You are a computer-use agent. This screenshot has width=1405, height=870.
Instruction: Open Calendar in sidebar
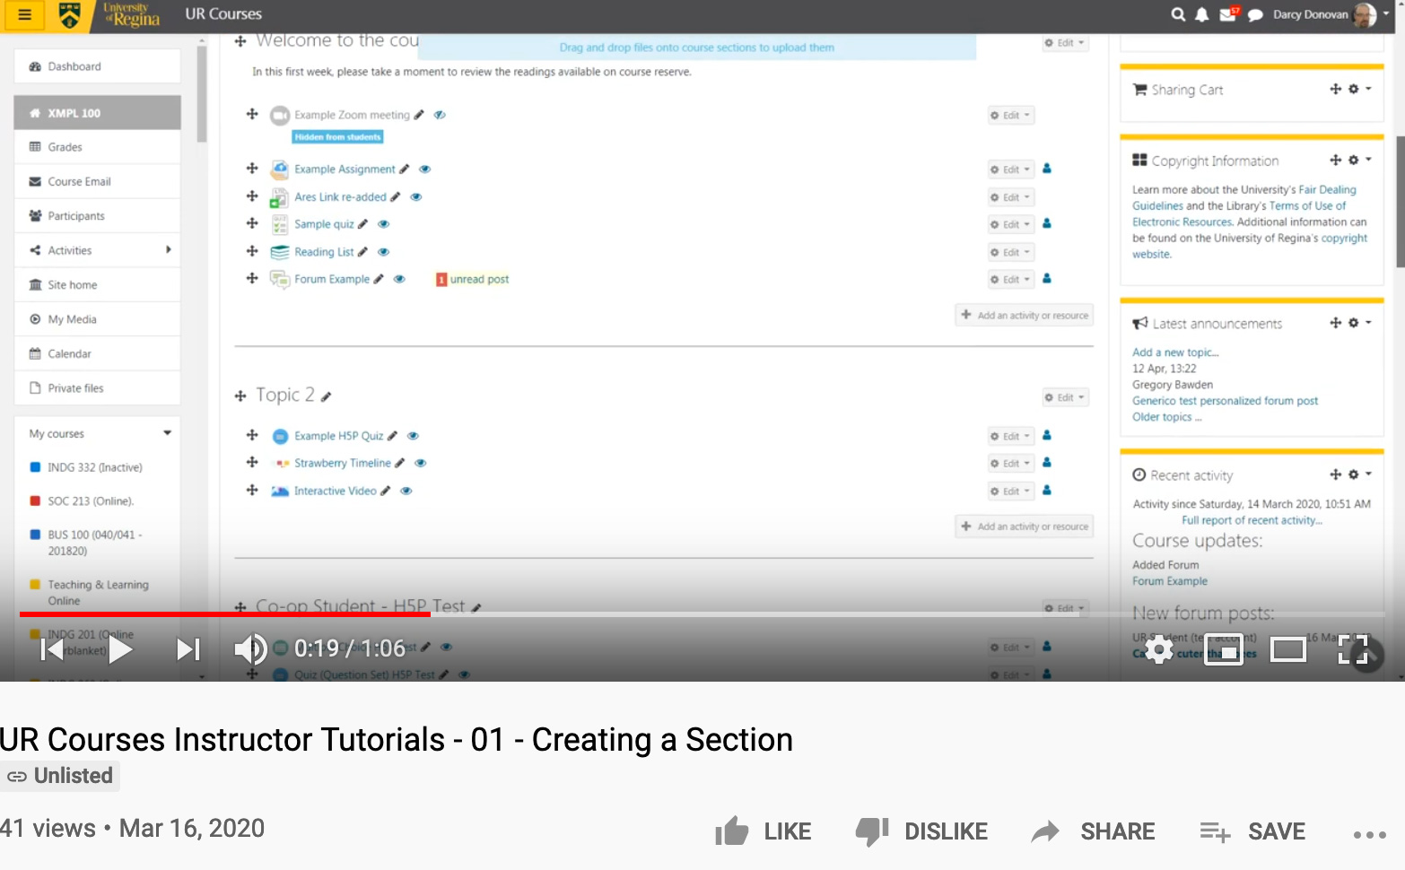pyautogui.click(x=97, y=353)
